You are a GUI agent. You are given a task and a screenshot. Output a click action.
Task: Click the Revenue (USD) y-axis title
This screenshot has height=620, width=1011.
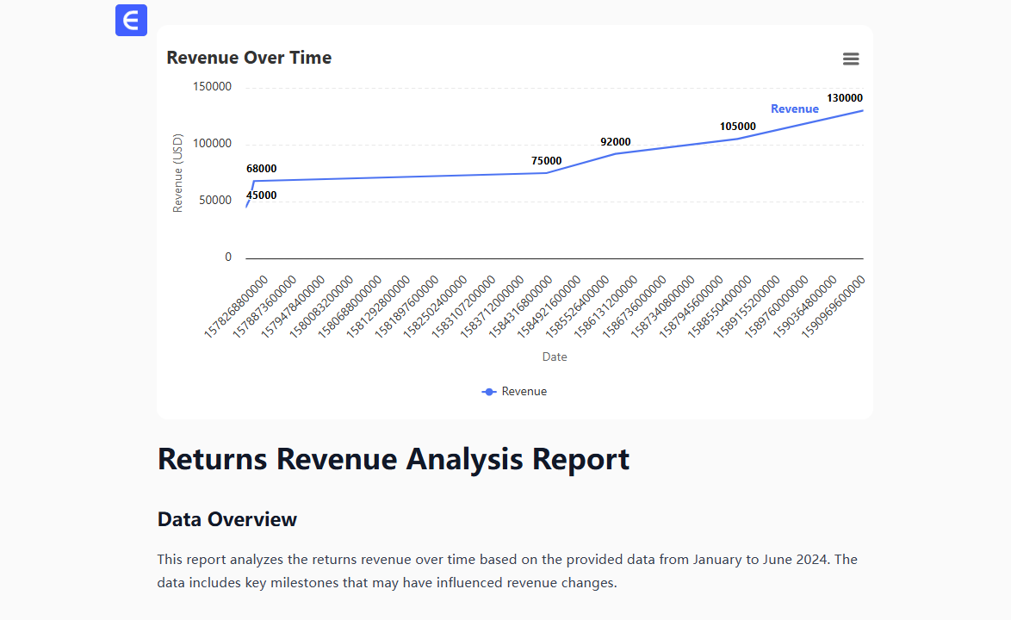click(178, 173)
